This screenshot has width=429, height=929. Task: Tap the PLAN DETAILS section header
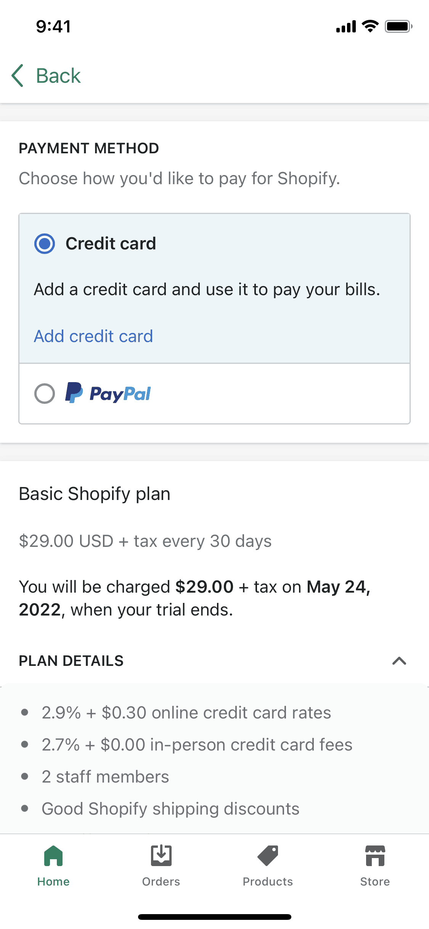71,661
